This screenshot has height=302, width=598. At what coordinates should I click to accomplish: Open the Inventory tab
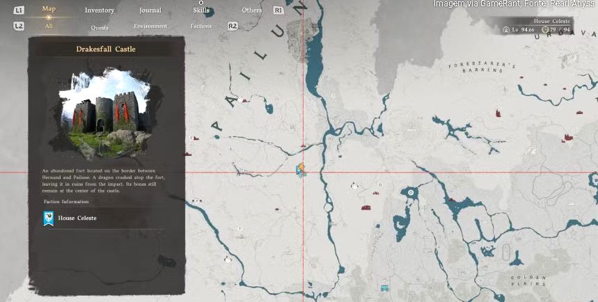(100, 10)
